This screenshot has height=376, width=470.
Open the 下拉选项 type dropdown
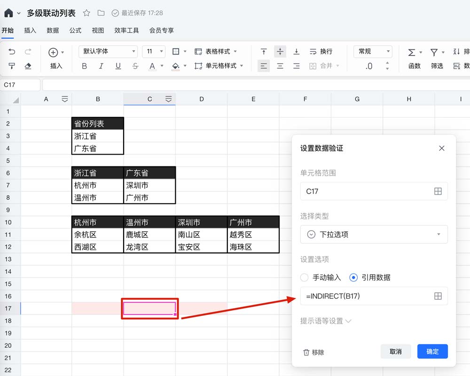pyautogui.click(x=374, y=235)
